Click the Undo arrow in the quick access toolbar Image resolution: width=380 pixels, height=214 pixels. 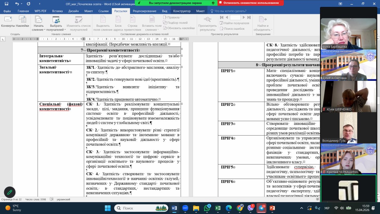pyautogui.click(x=17, y=4)
